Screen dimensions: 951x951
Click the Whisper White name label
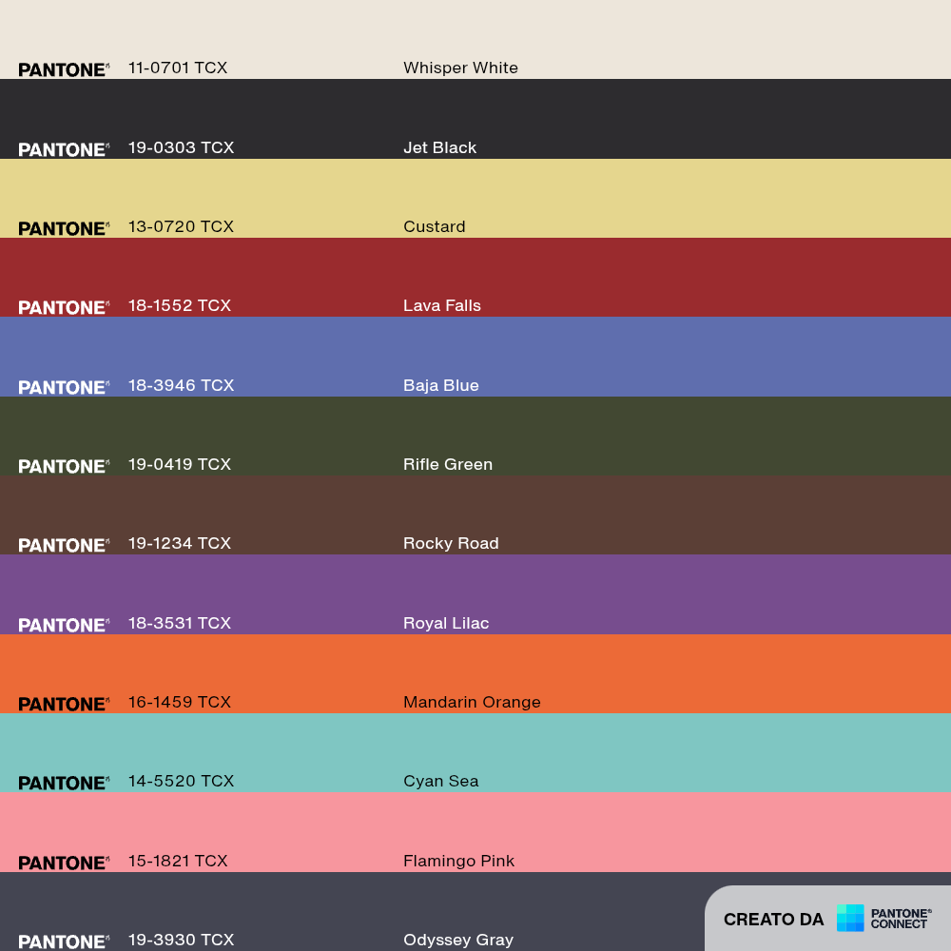click(461, 68)
